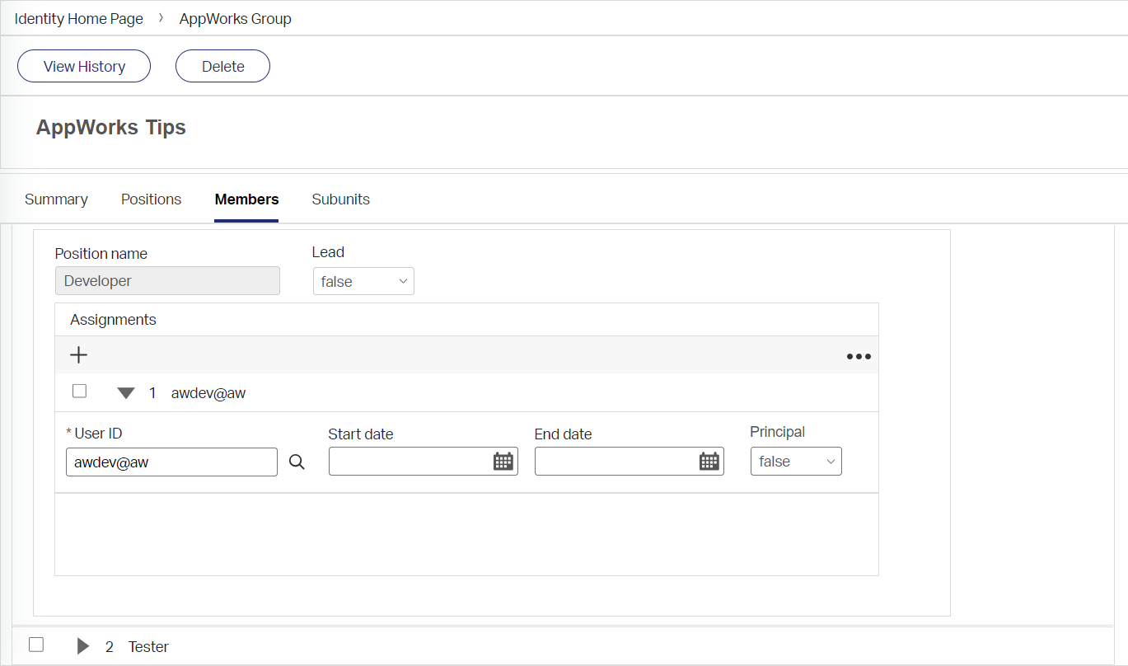The height and width of the screenshot is (666, 1128).
Task: Go to Identity Home Page breadcrumb
Action: (79, 18)
